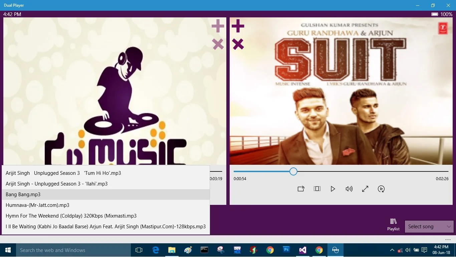Select Bang Bang.mp3 in song list
456x257 pixels.
pyautogui.click(x=106, y=195)
